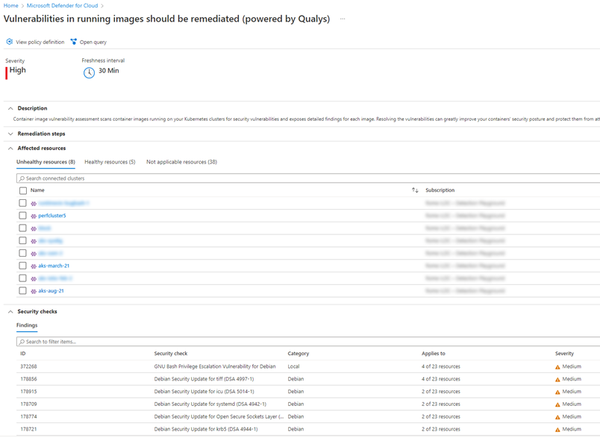Check the first blurred cluster row checkbox
The height and width of the screenshot is (441, 600).
23,203
